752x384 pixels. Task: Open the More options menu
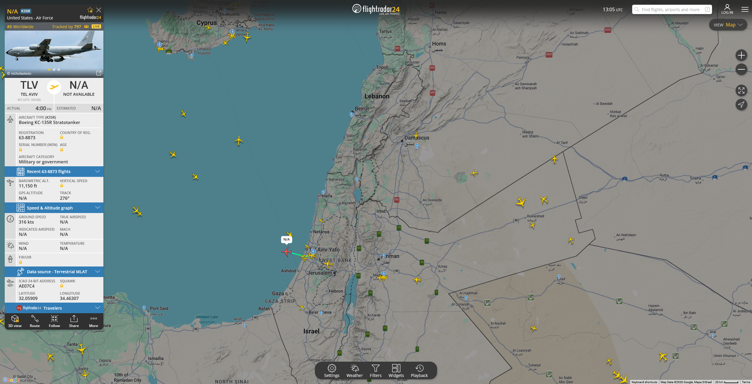click(94, 321)
